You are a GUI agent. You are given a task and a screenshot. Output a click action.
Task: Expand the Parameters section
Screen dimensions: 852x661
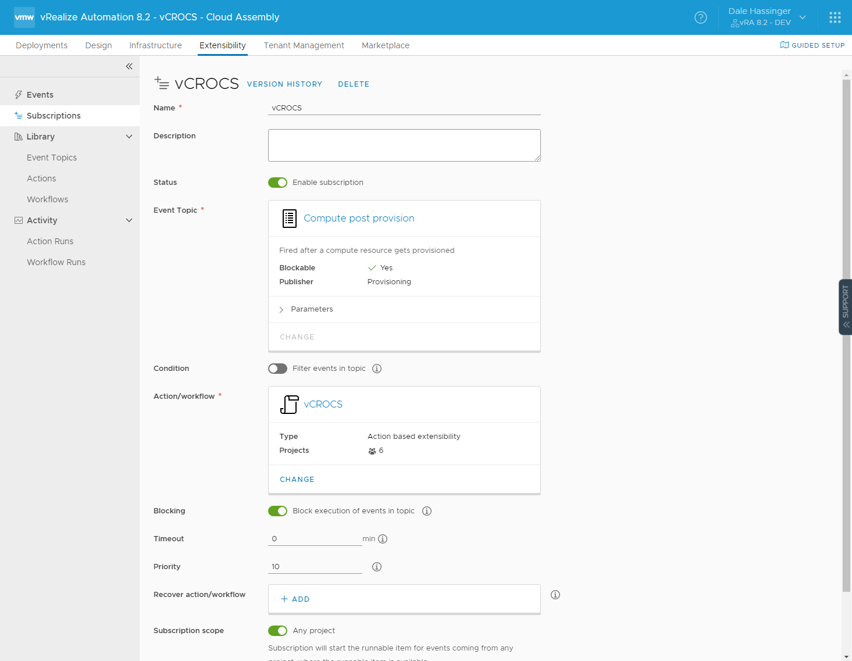281,310
